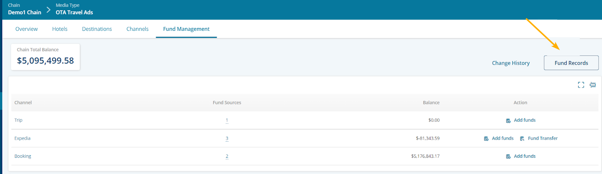602x174 pixels.
Task: Click the column settings icon above table
Action: 593,85
